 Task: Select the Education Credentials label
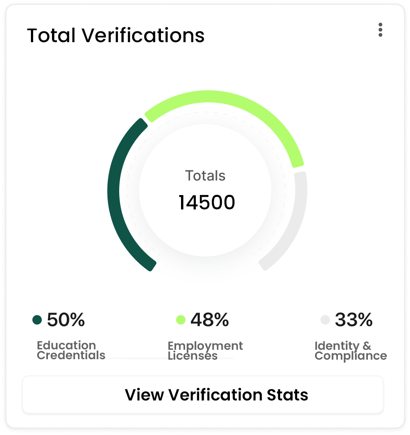coord(71,351)
